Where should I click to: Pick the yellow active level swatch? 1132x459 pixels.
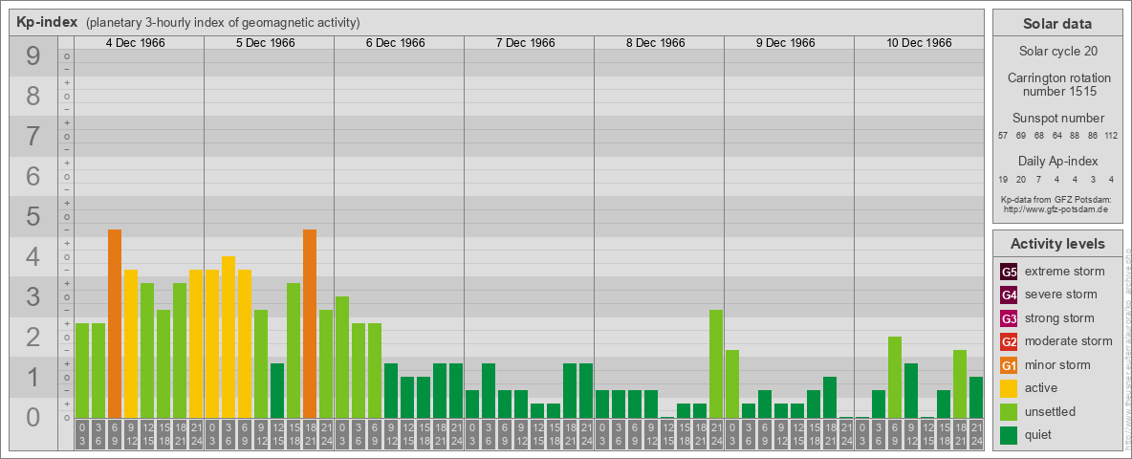1009,388
